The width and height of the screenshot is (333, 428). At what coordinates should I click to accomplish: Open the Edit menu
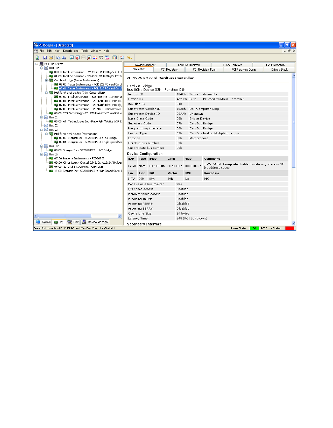(x=49, y=51)
